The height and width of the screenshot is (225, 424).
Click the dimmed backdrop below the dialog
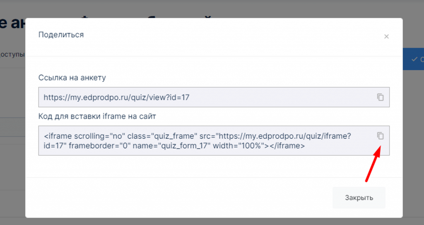212,222
